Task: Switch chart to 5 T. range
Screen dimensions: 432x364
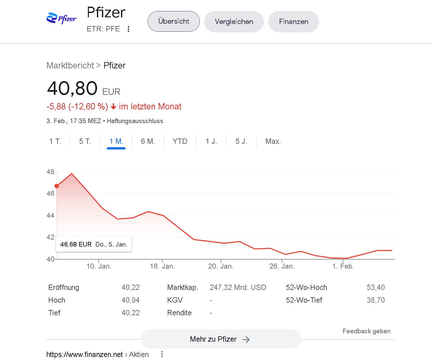Action: click(85, 141)
